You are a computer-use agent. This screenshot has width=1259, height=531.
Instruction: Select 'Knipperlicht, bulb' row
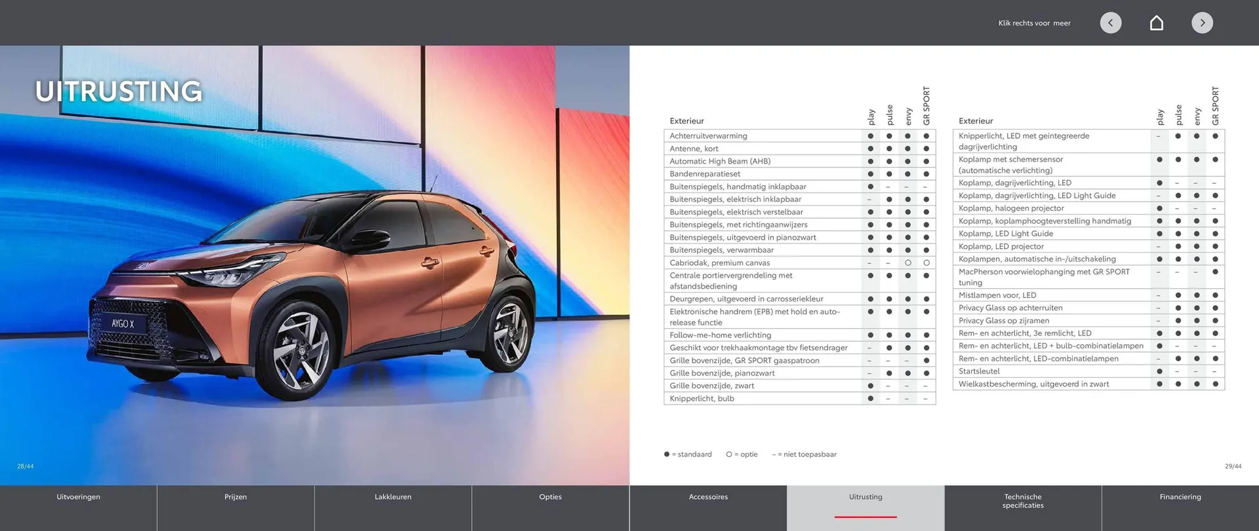coord(800,399)
